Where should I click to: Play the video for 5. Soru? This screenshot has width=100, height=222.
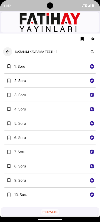[x=92, y=123]
